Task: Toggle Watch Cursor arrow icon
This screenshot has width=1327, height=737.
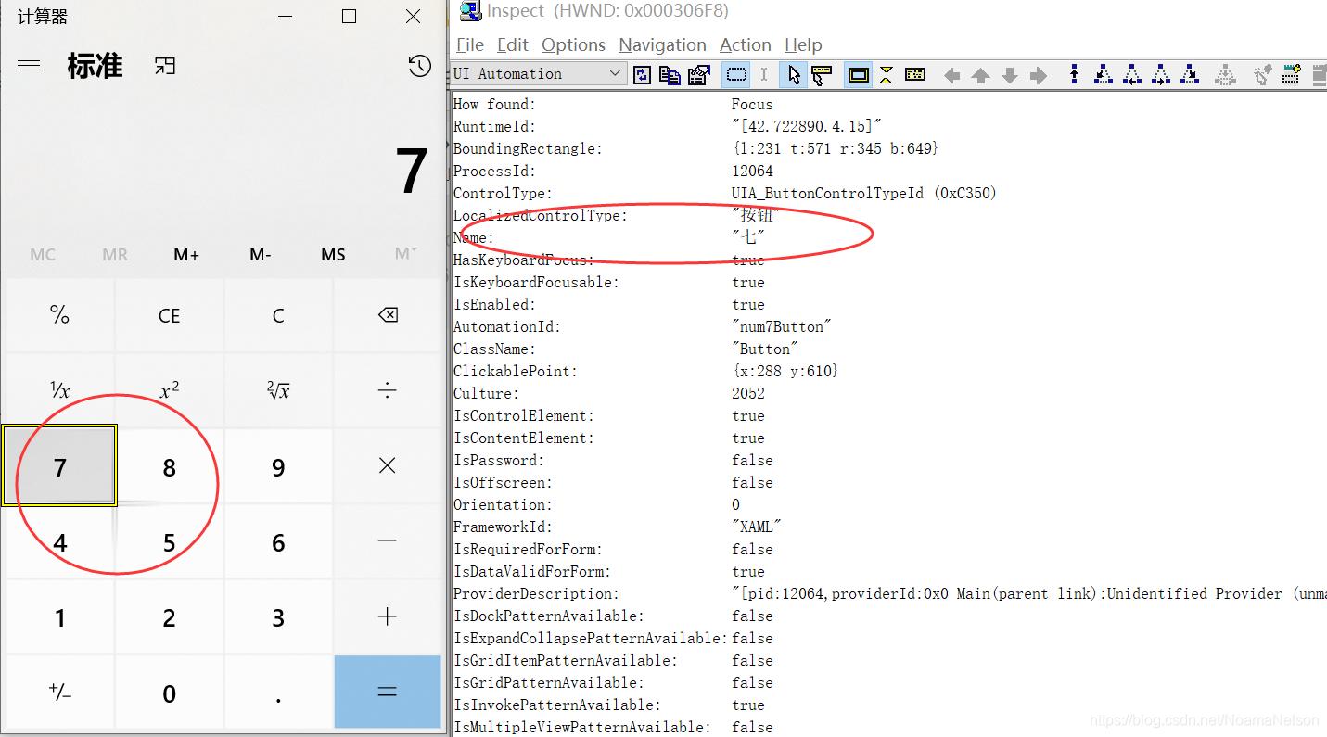Action: 793,74
